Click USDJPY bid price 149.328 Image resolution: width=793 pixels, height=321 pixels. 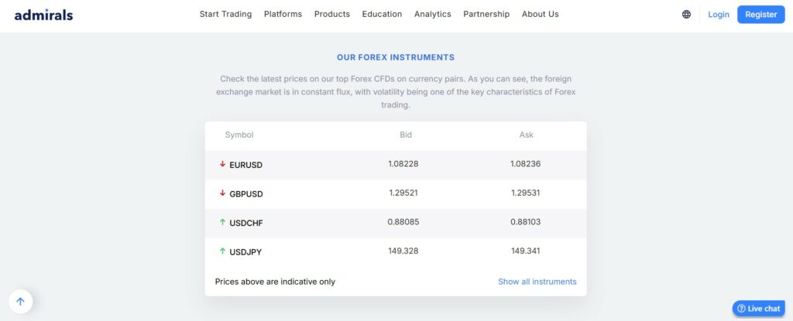pyautogui.click(x=403, y=251)
